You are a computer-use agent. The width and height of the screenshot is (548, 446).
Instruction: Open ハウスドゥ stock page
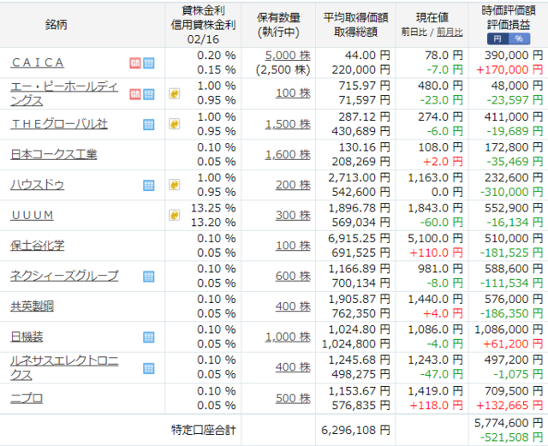click(x=37, y=185)
